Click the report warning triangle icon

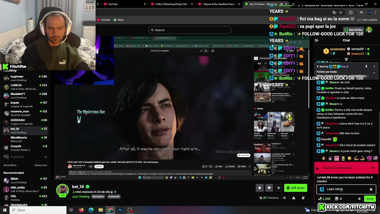click(294, 198)
